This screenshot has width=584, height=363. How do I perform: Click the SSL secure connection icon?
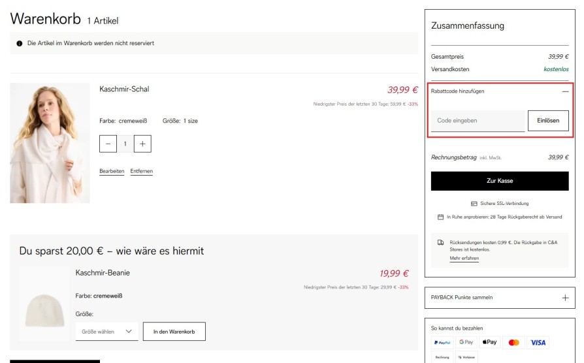(x=474, y=204)
